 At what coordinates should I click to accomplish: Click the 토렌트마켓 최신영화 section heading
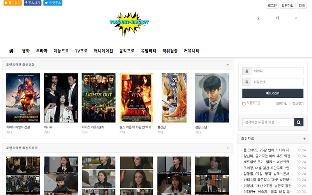click(20, 65)
